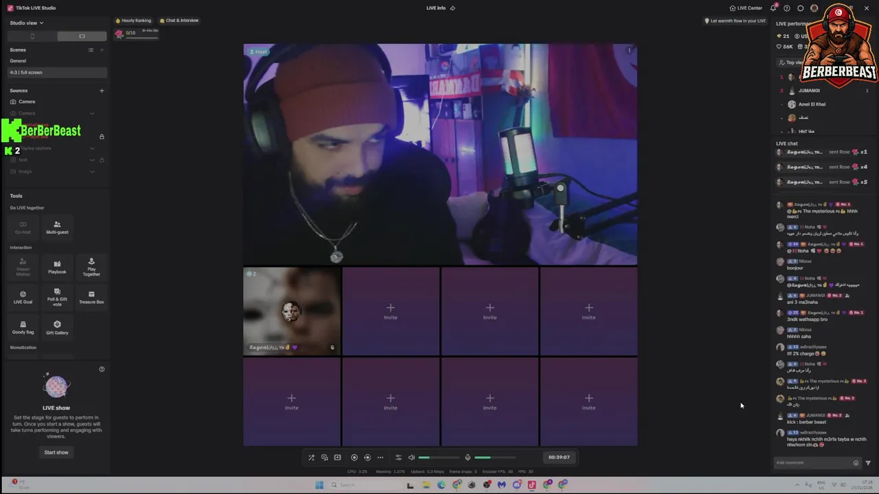Open the Multi-guest tool
Viewport: 879px width, 494px height.
click(57, 227)
